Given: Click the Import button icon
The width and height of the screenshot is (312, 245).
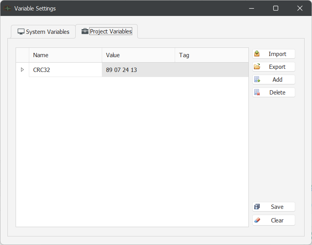Looking at the screenshot, I should click(257, 54).
